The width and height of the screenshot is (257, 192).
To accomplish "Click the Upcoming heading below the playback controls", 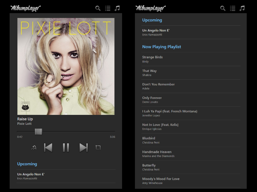I will [27, 164].
